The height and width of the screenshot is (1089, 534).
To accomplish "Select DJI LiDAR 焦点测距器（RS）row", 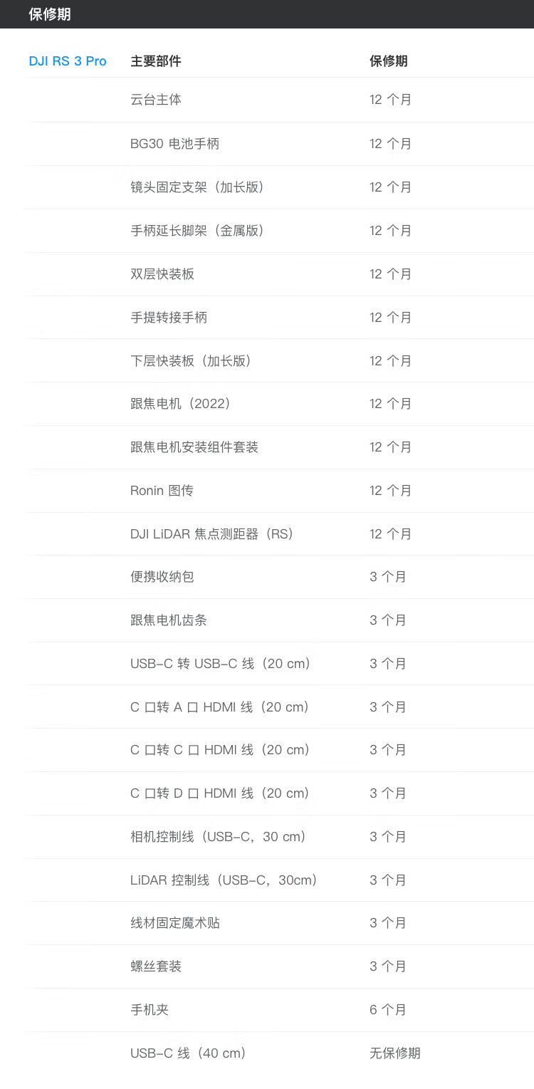I will (281, 534).
